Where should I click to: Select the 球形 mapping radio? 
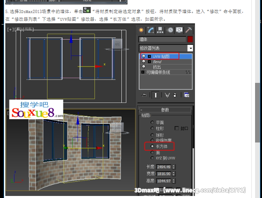pos(152,135)
